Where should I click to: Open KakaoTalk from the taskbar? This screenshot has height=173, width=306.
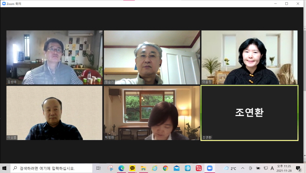coord(132,168)
